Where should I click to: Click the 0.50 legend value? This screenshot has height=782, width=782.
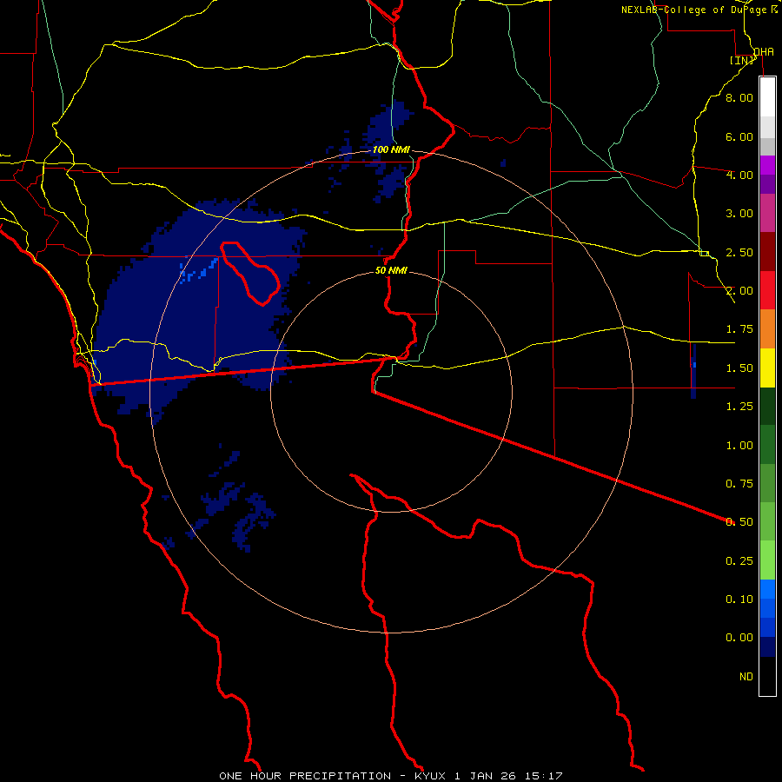point(739,522)
